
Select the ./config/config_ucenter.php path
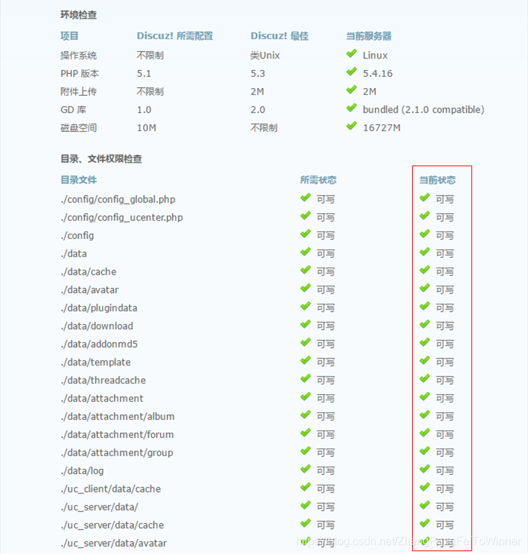(x=122, y=217)
